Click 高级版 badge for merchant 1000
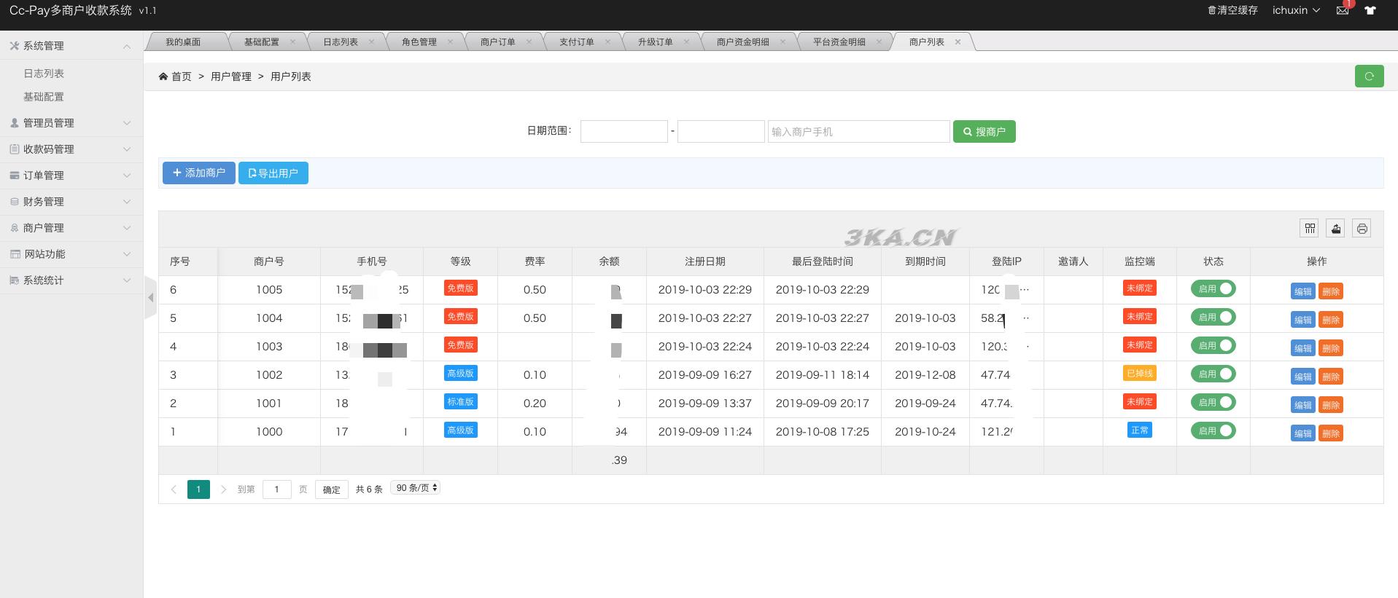 point(460,430)
